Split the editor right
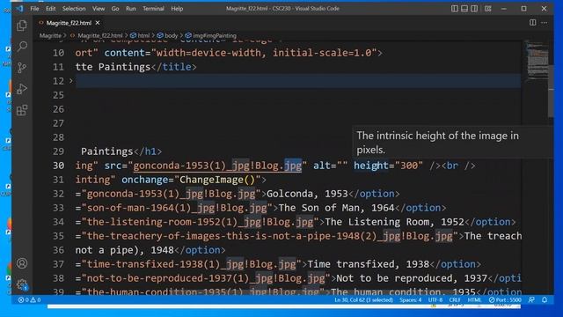Viewport: 563px width, 317px height. click(x=532, y=23)
